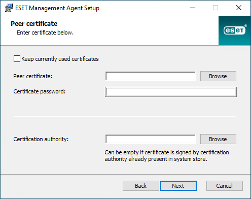Cancel the agent installation

pos(225,186)
